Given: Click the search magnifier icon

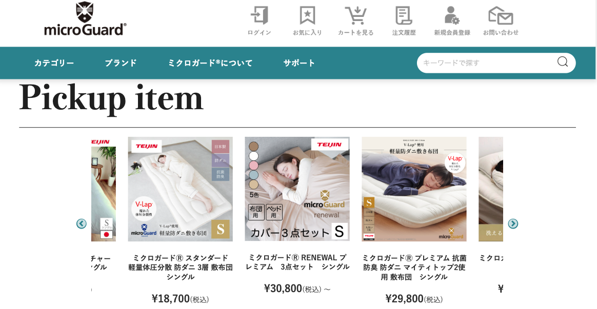Looking at the screenshot, I should (x=562, y=61).
